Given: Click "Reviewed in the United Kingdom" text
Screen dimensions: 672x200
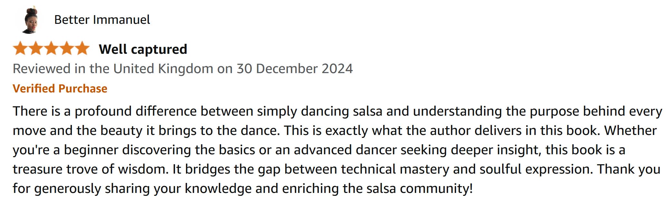Looking at the screenshot, I should 113,69.
